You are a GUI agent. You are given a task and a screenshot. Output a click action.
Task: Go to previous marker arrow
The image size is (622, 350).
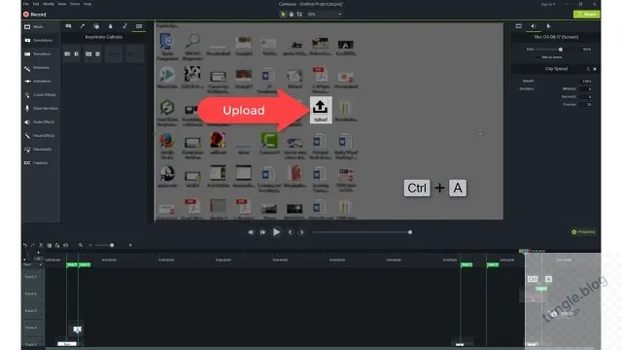(290, 232)
